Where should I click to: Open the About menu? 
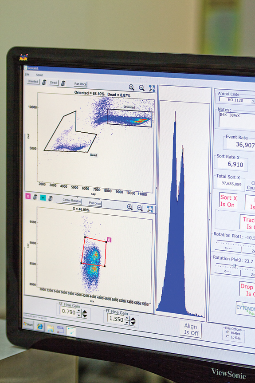pos(39,75)
